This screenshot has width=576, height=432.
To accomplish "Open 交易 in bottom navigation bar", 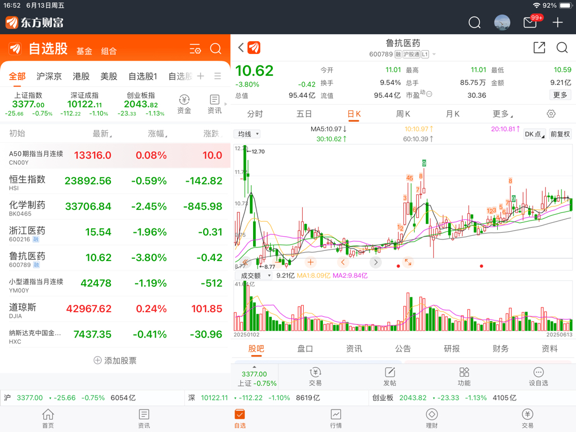I will coord(528,418).
